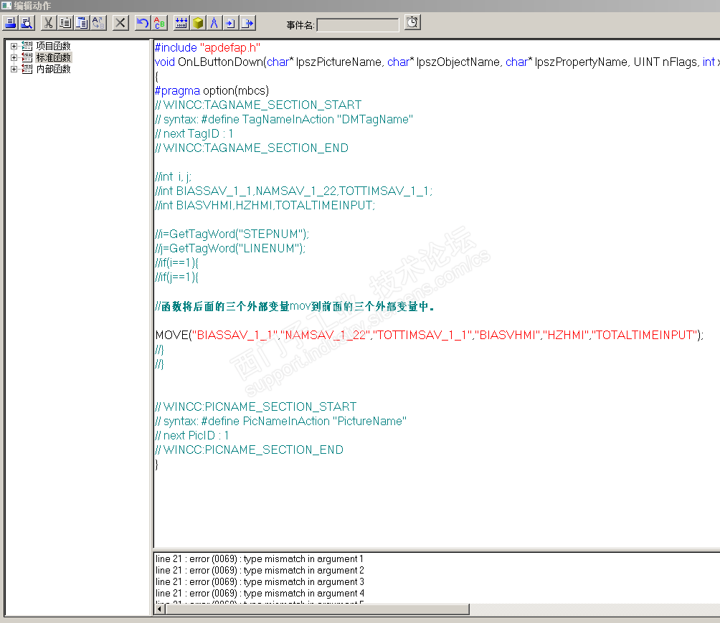
Task: Click the clock trigger icon button
Action: tap(412, 22)
